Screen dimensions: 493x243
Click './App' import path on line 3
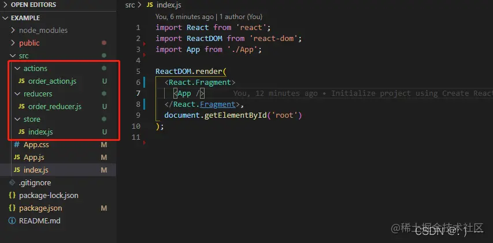(242, 49)
